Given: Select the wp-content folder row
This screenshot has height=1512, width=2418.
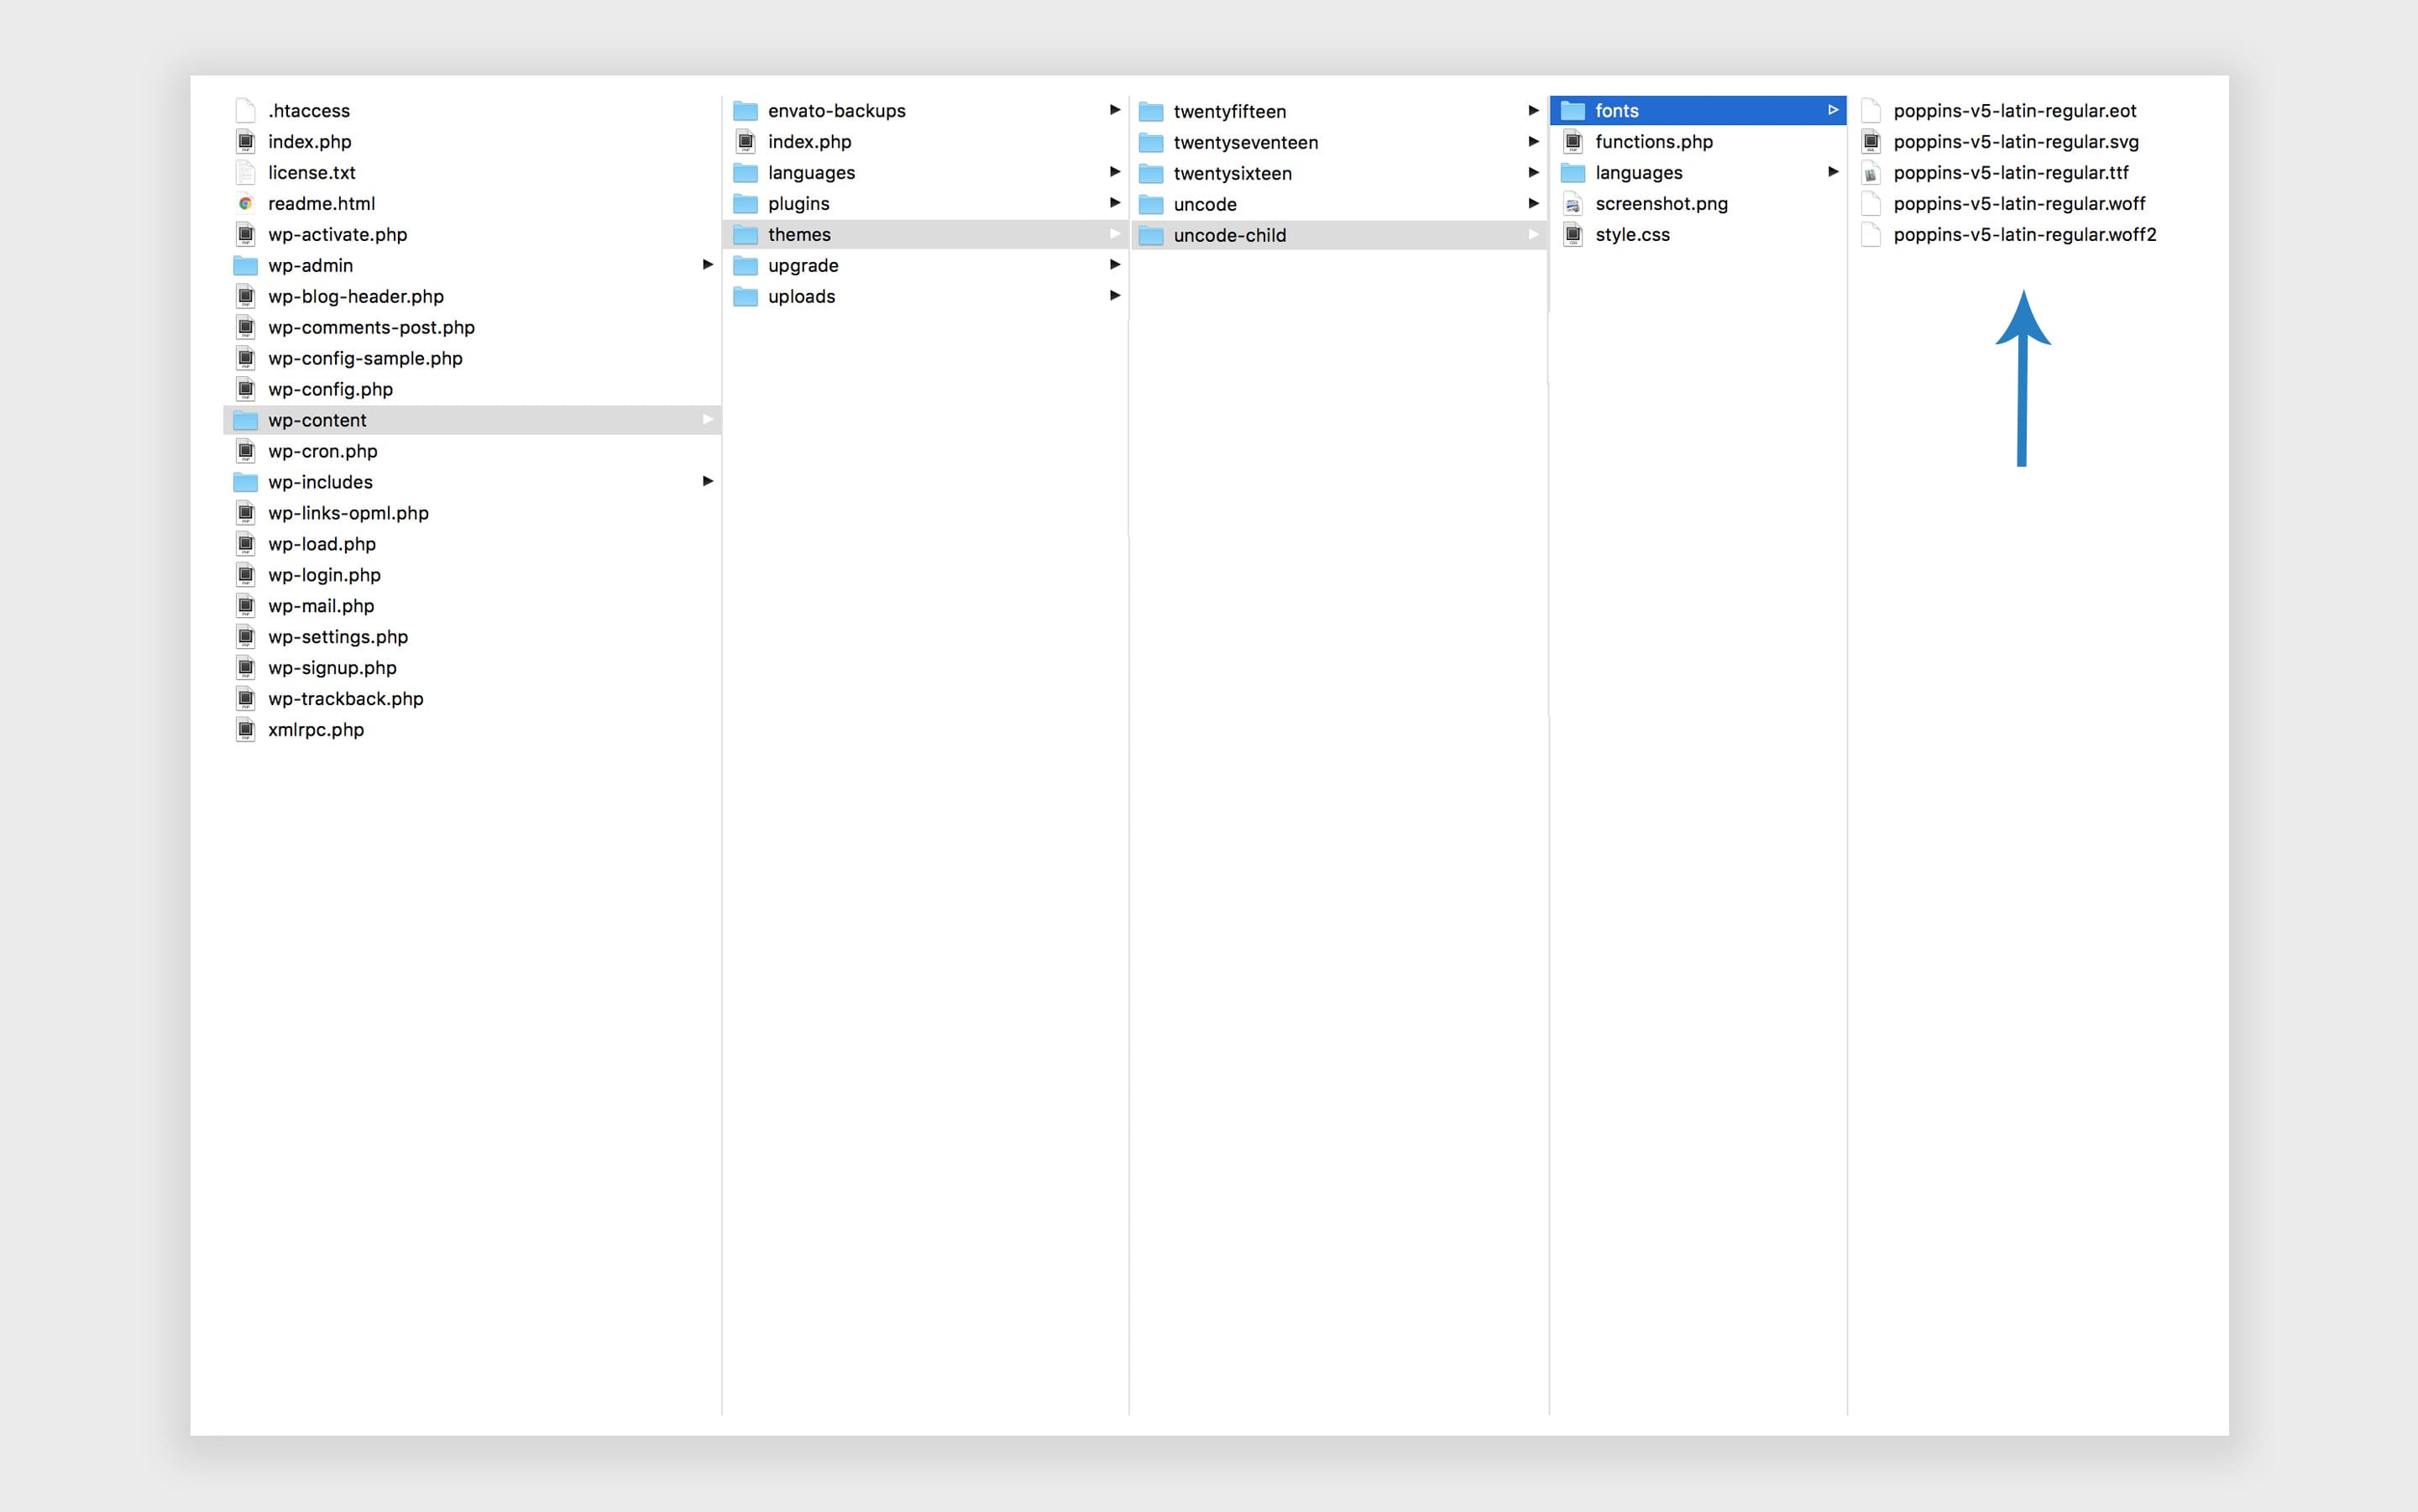Looking at the screenshot, I should [317, 420].
